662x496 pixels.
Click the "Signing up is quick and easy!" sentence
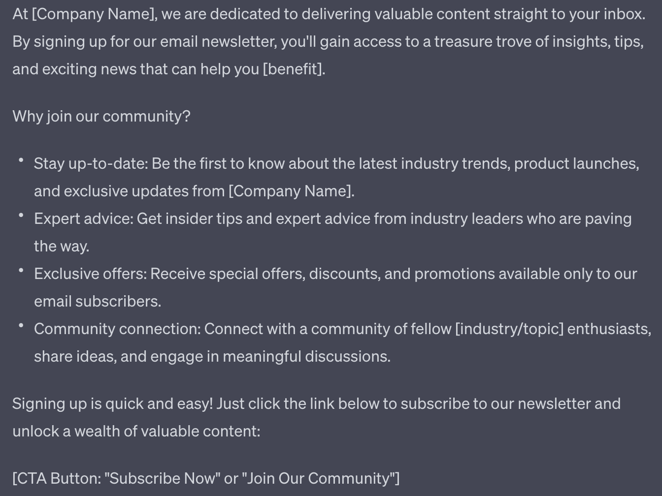click(112, 403)
